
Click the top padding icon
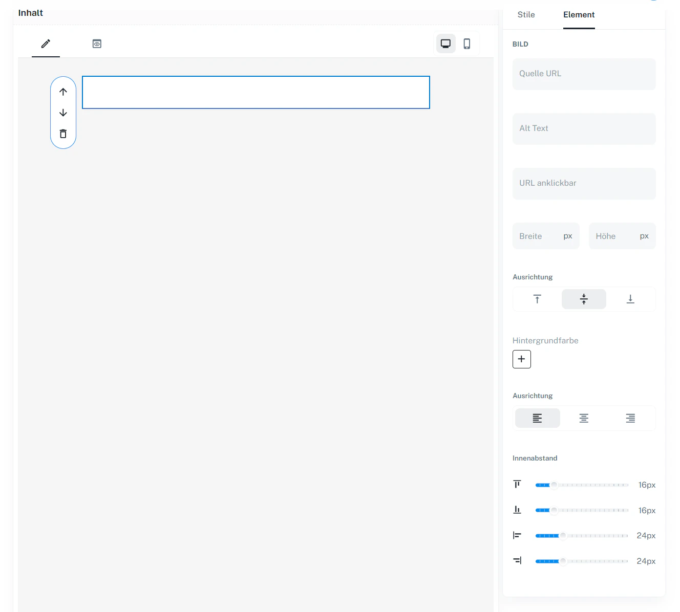click(517, 484)
